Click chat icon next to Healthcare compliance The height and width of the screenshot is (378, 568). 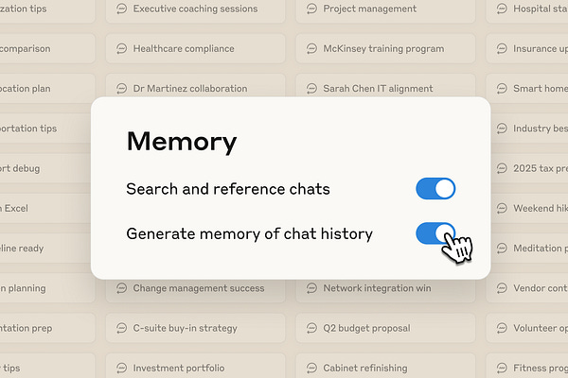122,48
